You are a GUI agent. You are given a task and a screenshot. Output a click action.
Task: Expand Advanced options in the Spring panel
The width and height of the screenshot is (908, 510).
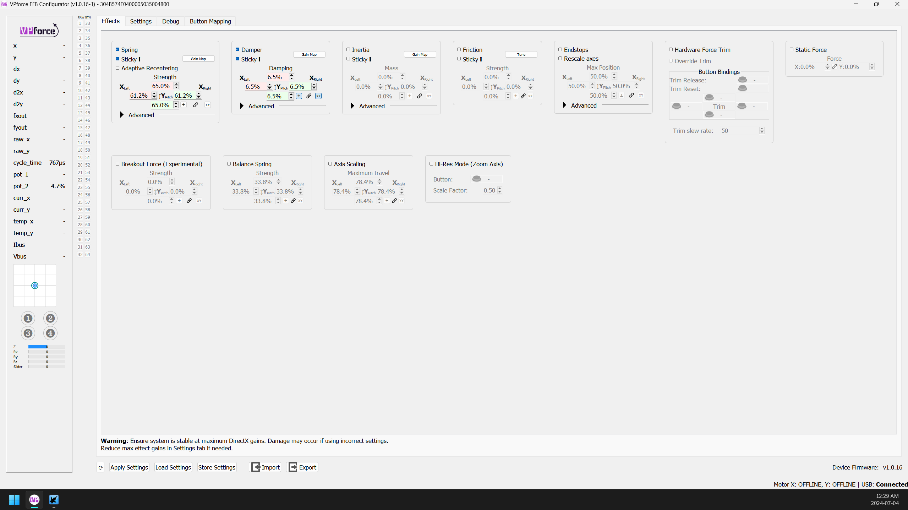122,115
